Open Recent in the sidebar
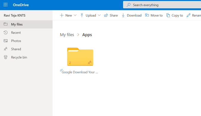Image resolution: width=201 pixels, height=116 pixels. (x=26, y=33)
